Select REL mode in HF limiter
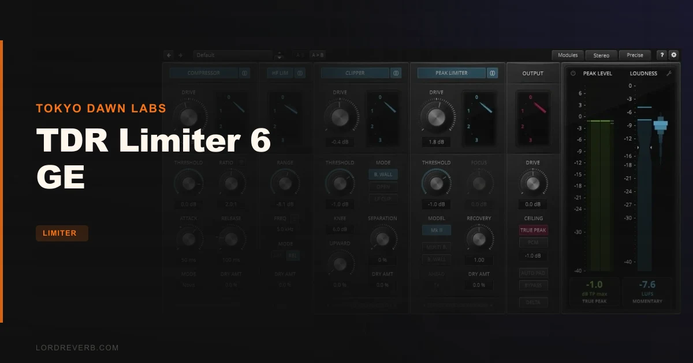The height and width of the screenshot is (363, 693). click(293, 256)
